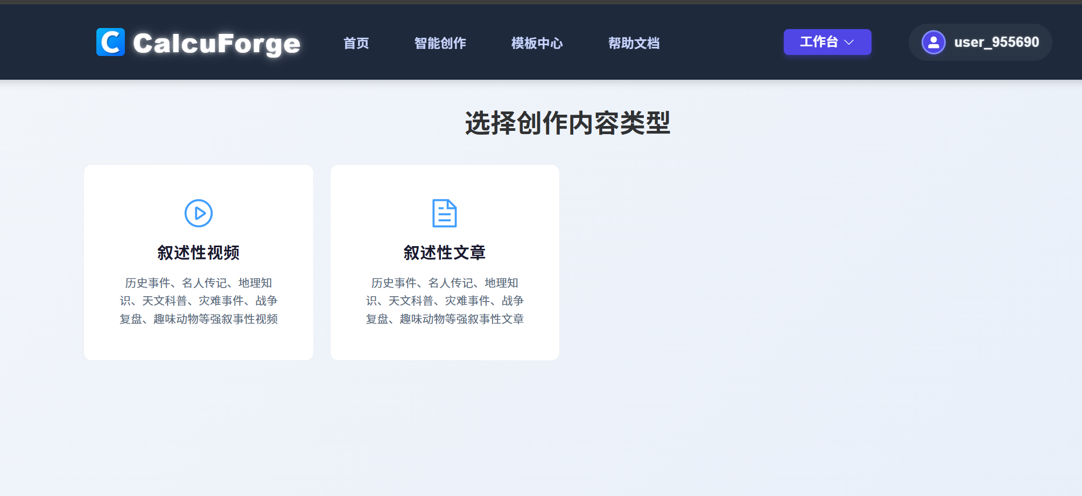This screenshot has height=496, width=1082.
Task: Click the 选择创作内容类型 page heading
Action: click(567, 123)
